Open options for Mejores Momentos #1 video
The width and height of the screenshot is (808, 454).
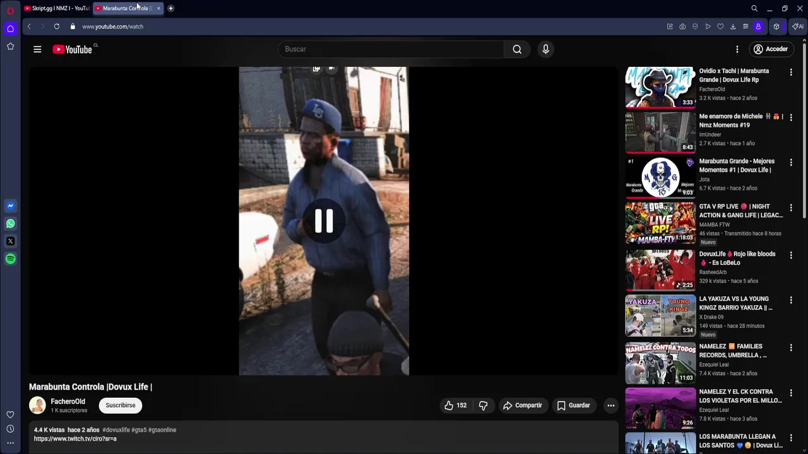[x=791, y=163]
